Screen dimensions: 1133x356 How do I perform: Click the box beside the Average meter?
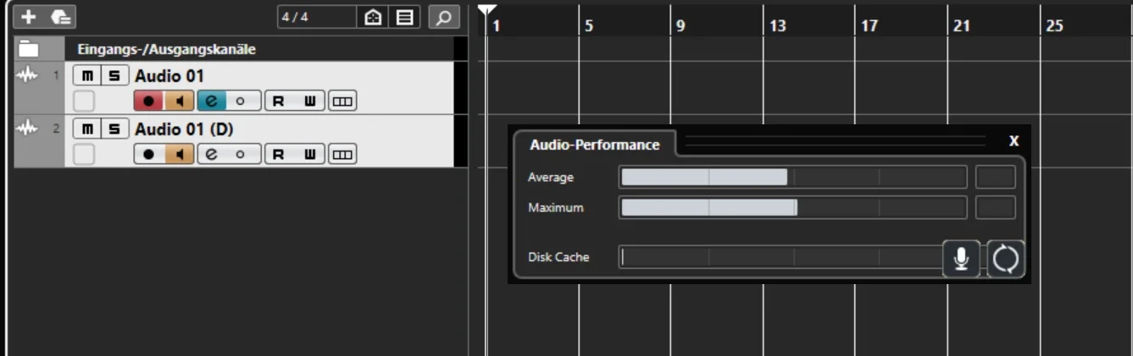pyautogui.click(x=995, y=177)
